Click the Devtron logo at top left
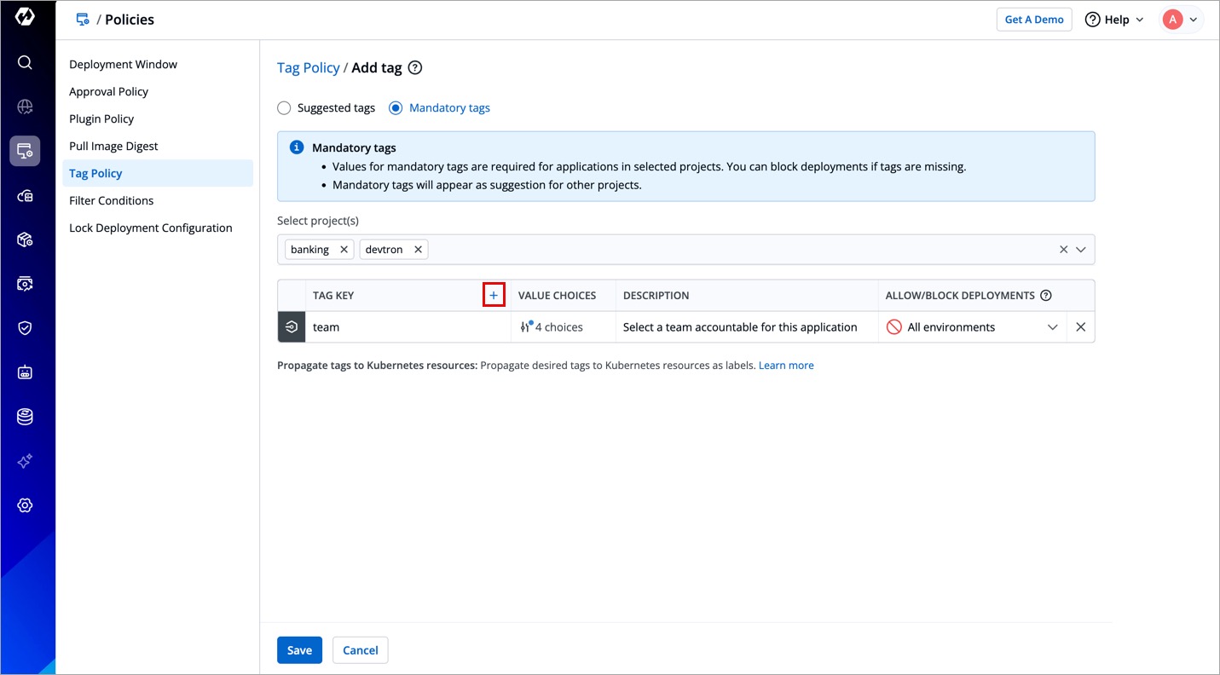This screenshot has height=675, width=1220. pos(25,18)
